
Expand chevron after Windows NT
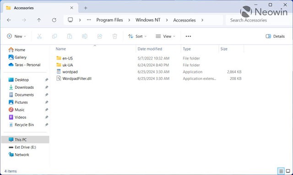[x=167, y=20]
